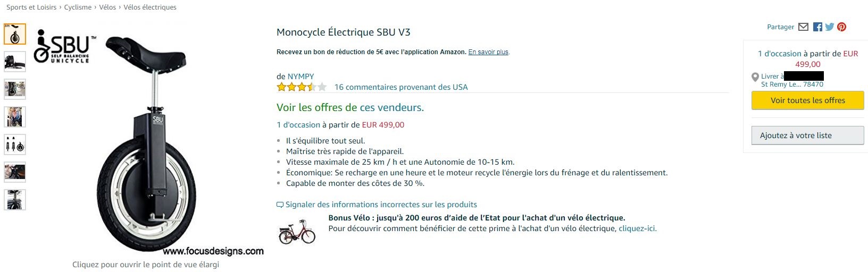The width and height of the screenshot is (868, 272).
Task: Open 16 commentaires provenant des USA
Action: [401, 87]
